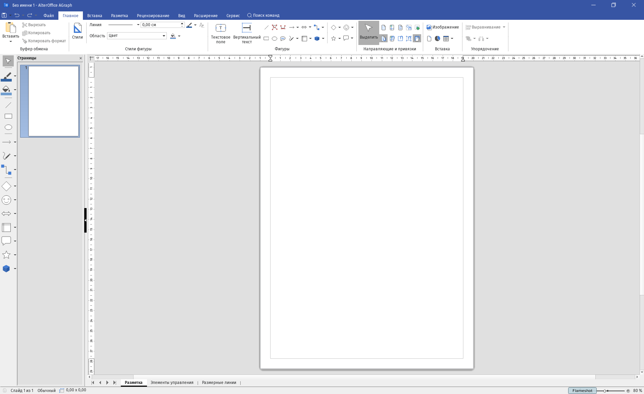644x394 pixels.
Task: Open the Файл menu
Action: (49, 16)
